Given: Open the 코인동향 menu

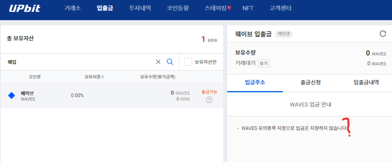Looking at the screenshot, I should [178, 8].
